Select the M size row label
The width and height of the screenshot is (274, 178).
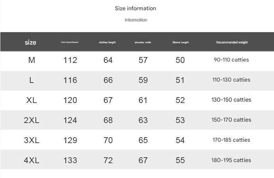(32, 60)
